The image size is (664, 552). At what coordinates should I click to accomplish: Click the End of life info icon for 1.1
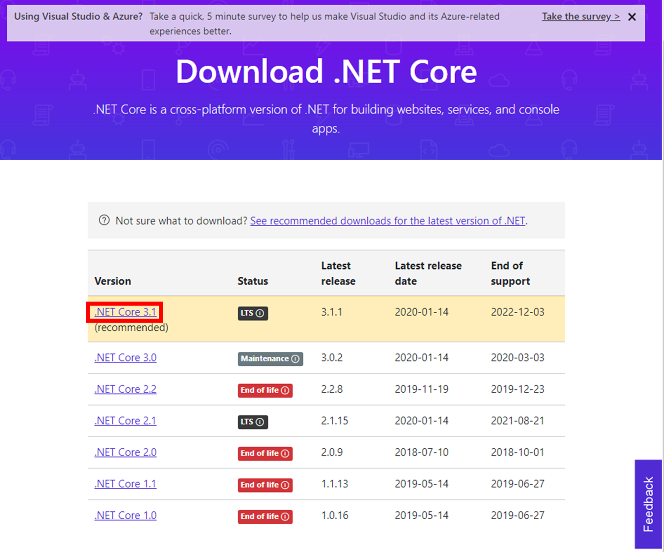pos(285,485)
